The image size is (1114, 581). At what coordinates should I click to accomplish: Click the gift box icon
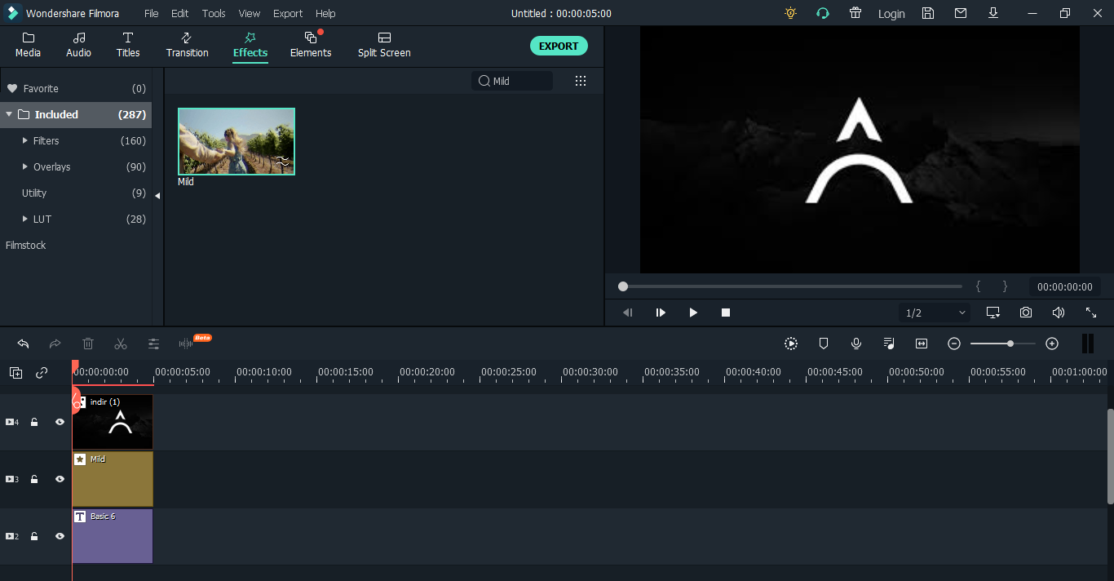click(x=855, y=13)
